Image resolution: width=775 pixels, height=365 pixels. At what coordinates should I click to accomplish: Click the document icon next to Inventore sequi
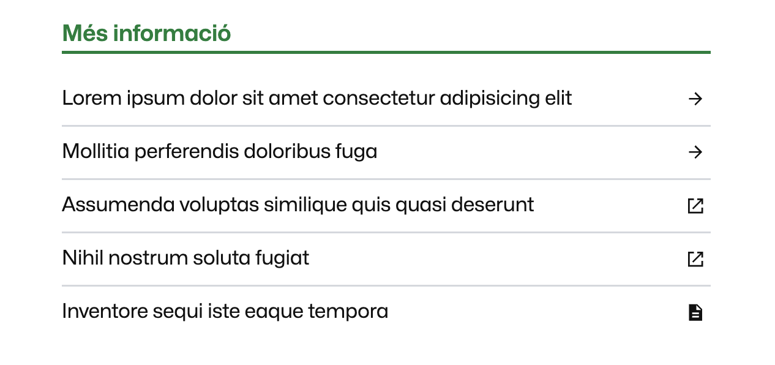coord(695,312)
